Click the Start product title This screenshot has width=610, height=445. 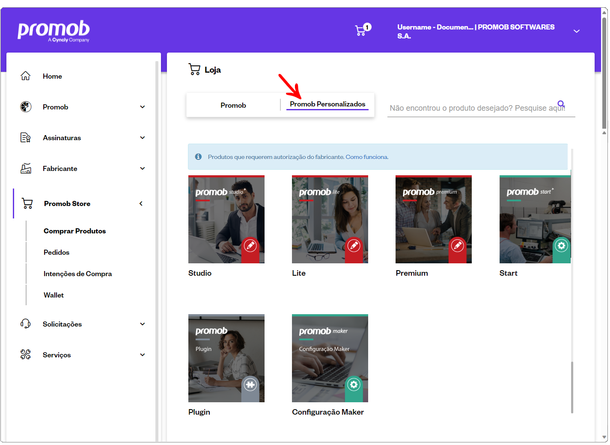(509, 273)
